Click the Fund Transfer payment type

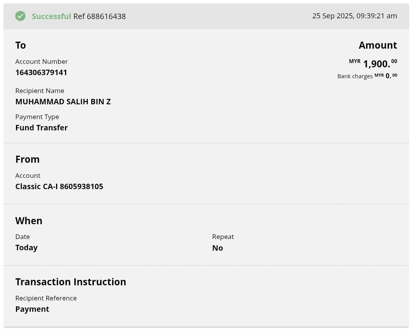41,128
